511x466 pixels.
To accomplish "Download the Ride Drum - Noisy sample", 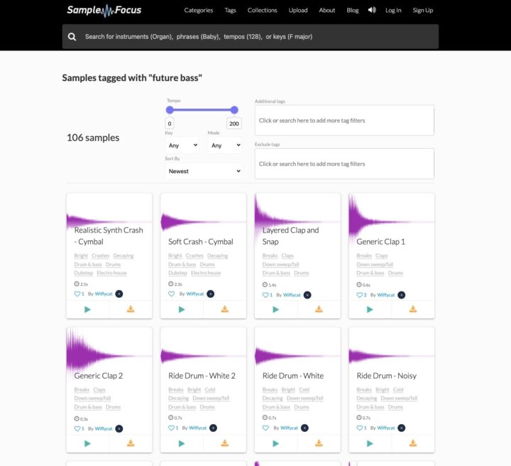I will click(412, 443).
